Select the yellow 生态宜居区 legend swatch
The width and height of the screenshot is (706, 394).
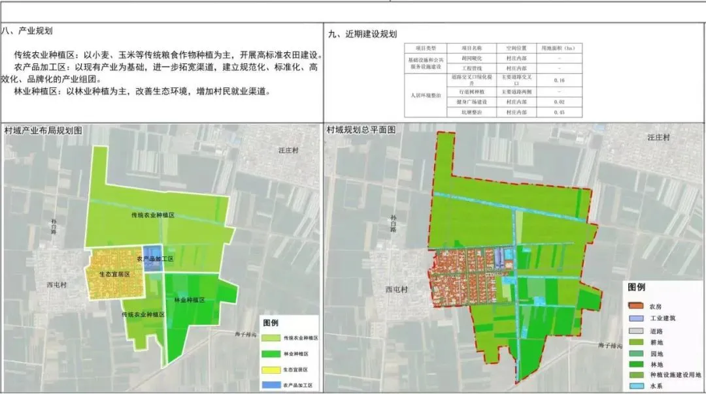(271, 370)
